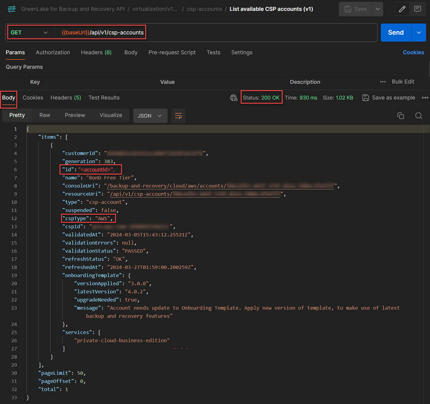
Task: Open the Settings tab
Action: (242, 52)
